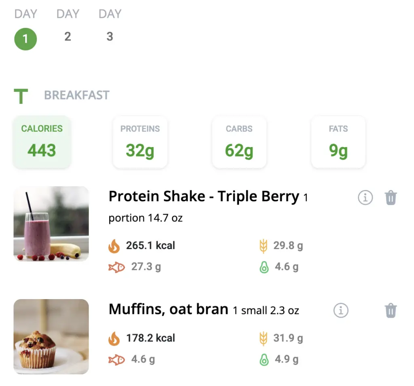
Task: Click the flame calorie icon on Protein Shake
Action: point(114,245)
